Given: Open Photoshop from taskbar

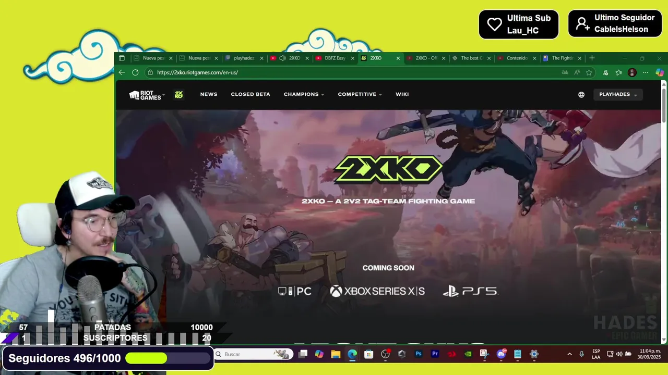Looking at the screenshot, I should 419,354.
